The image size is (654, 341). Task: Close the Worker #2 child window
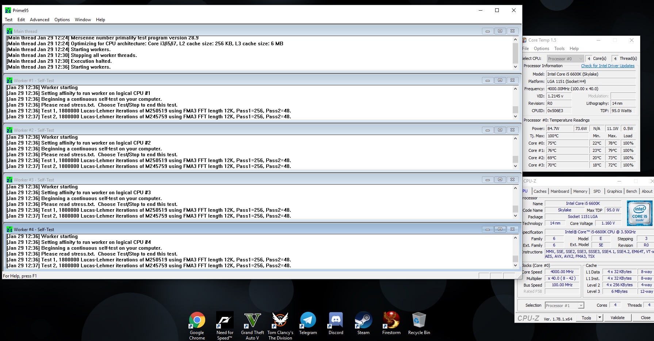tap(512, 130)
